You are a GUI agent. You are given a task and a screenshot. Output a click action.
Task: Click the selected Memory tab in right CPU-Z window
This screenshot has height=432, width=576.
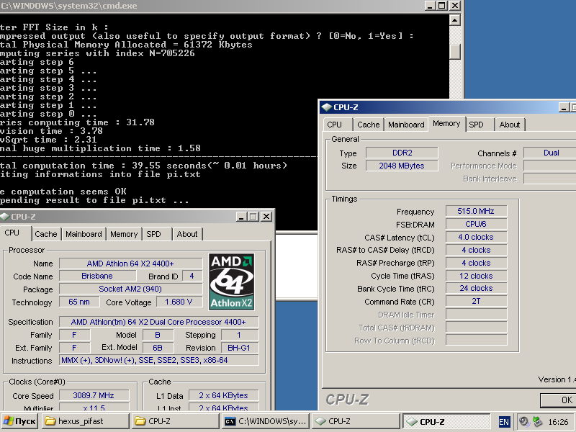coord(446,123)
